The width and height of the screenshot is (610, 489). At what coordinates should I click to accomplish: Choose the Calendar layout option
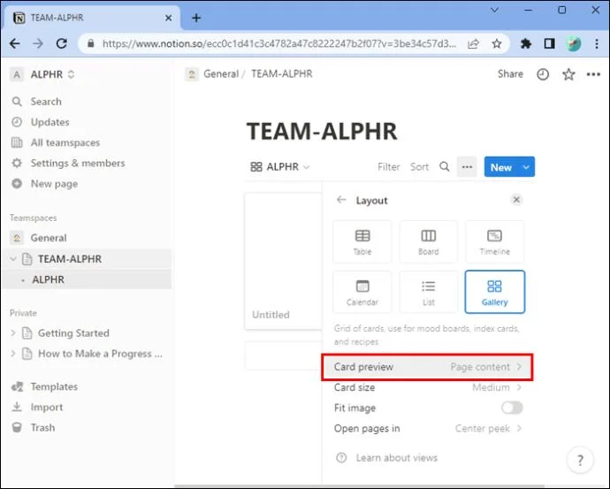coord(362,292)
